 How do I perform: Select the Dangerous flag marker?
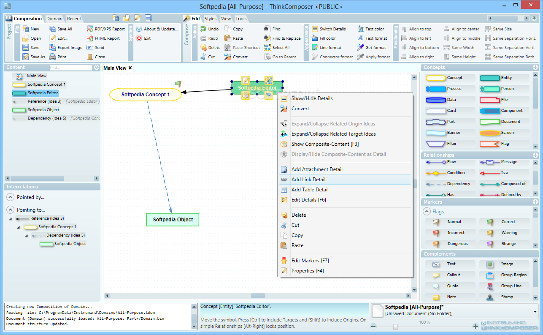[436, 244]
